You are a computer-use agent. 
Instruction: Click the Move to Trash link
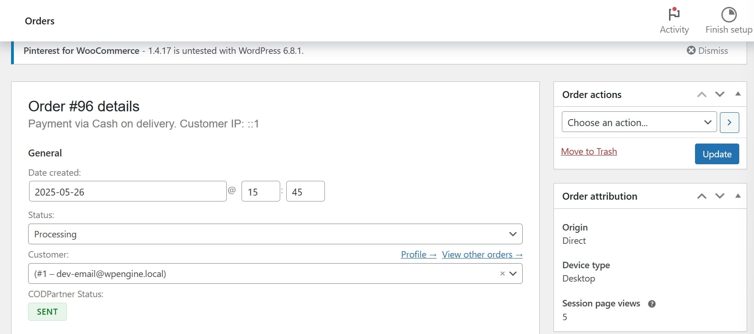coord(589,151)
